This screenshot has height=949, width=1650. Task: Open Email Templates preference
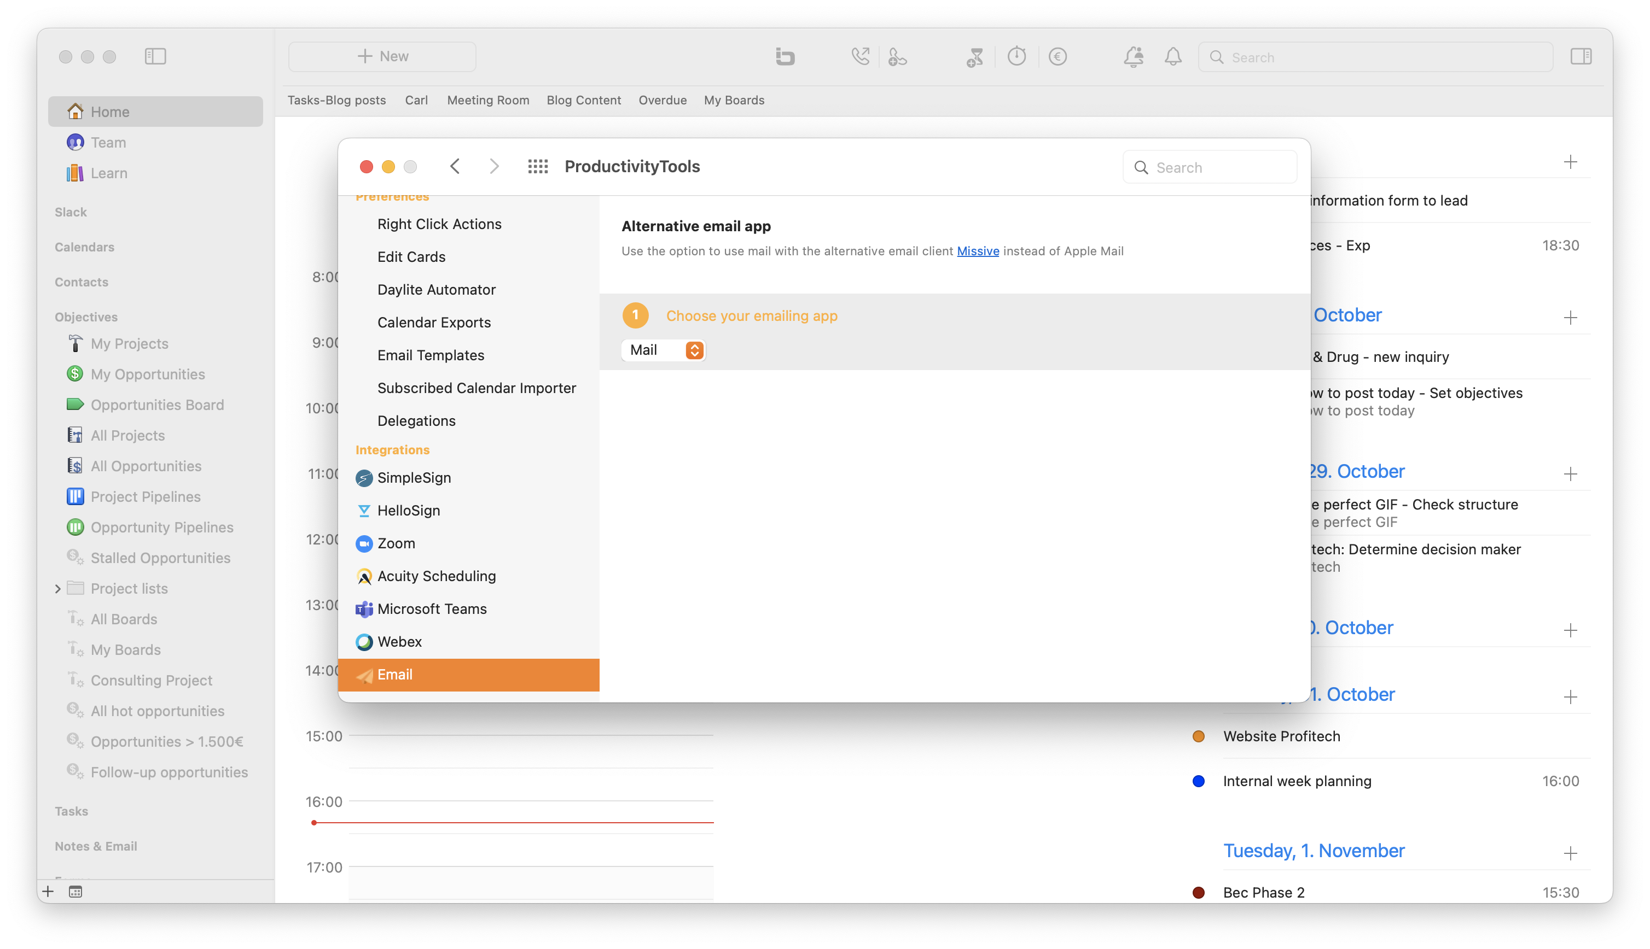click(468, 355)
